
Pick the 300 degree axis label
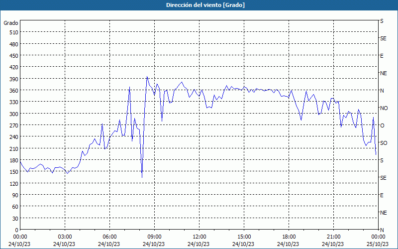(14, 114)
